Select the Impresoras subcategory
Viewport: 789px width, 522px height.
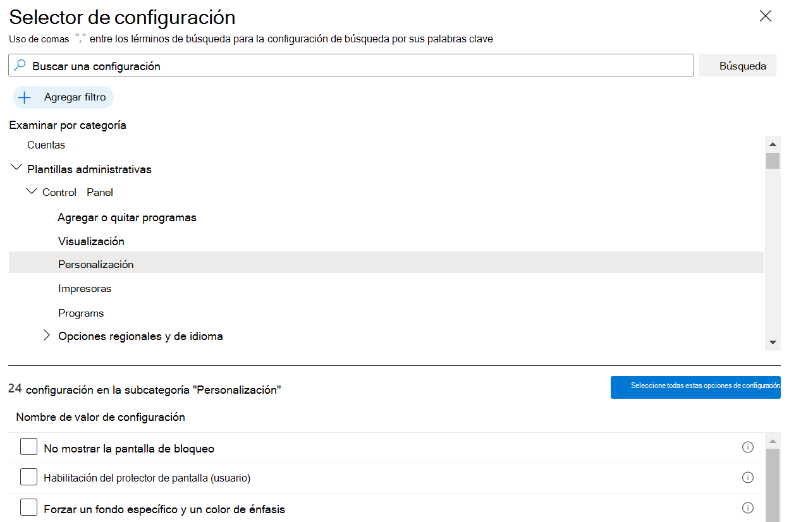(85, 289)
